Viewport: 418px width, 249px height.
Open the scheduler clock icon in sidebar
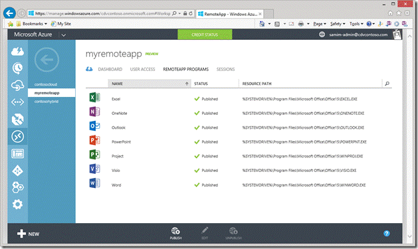coord(17,68)
